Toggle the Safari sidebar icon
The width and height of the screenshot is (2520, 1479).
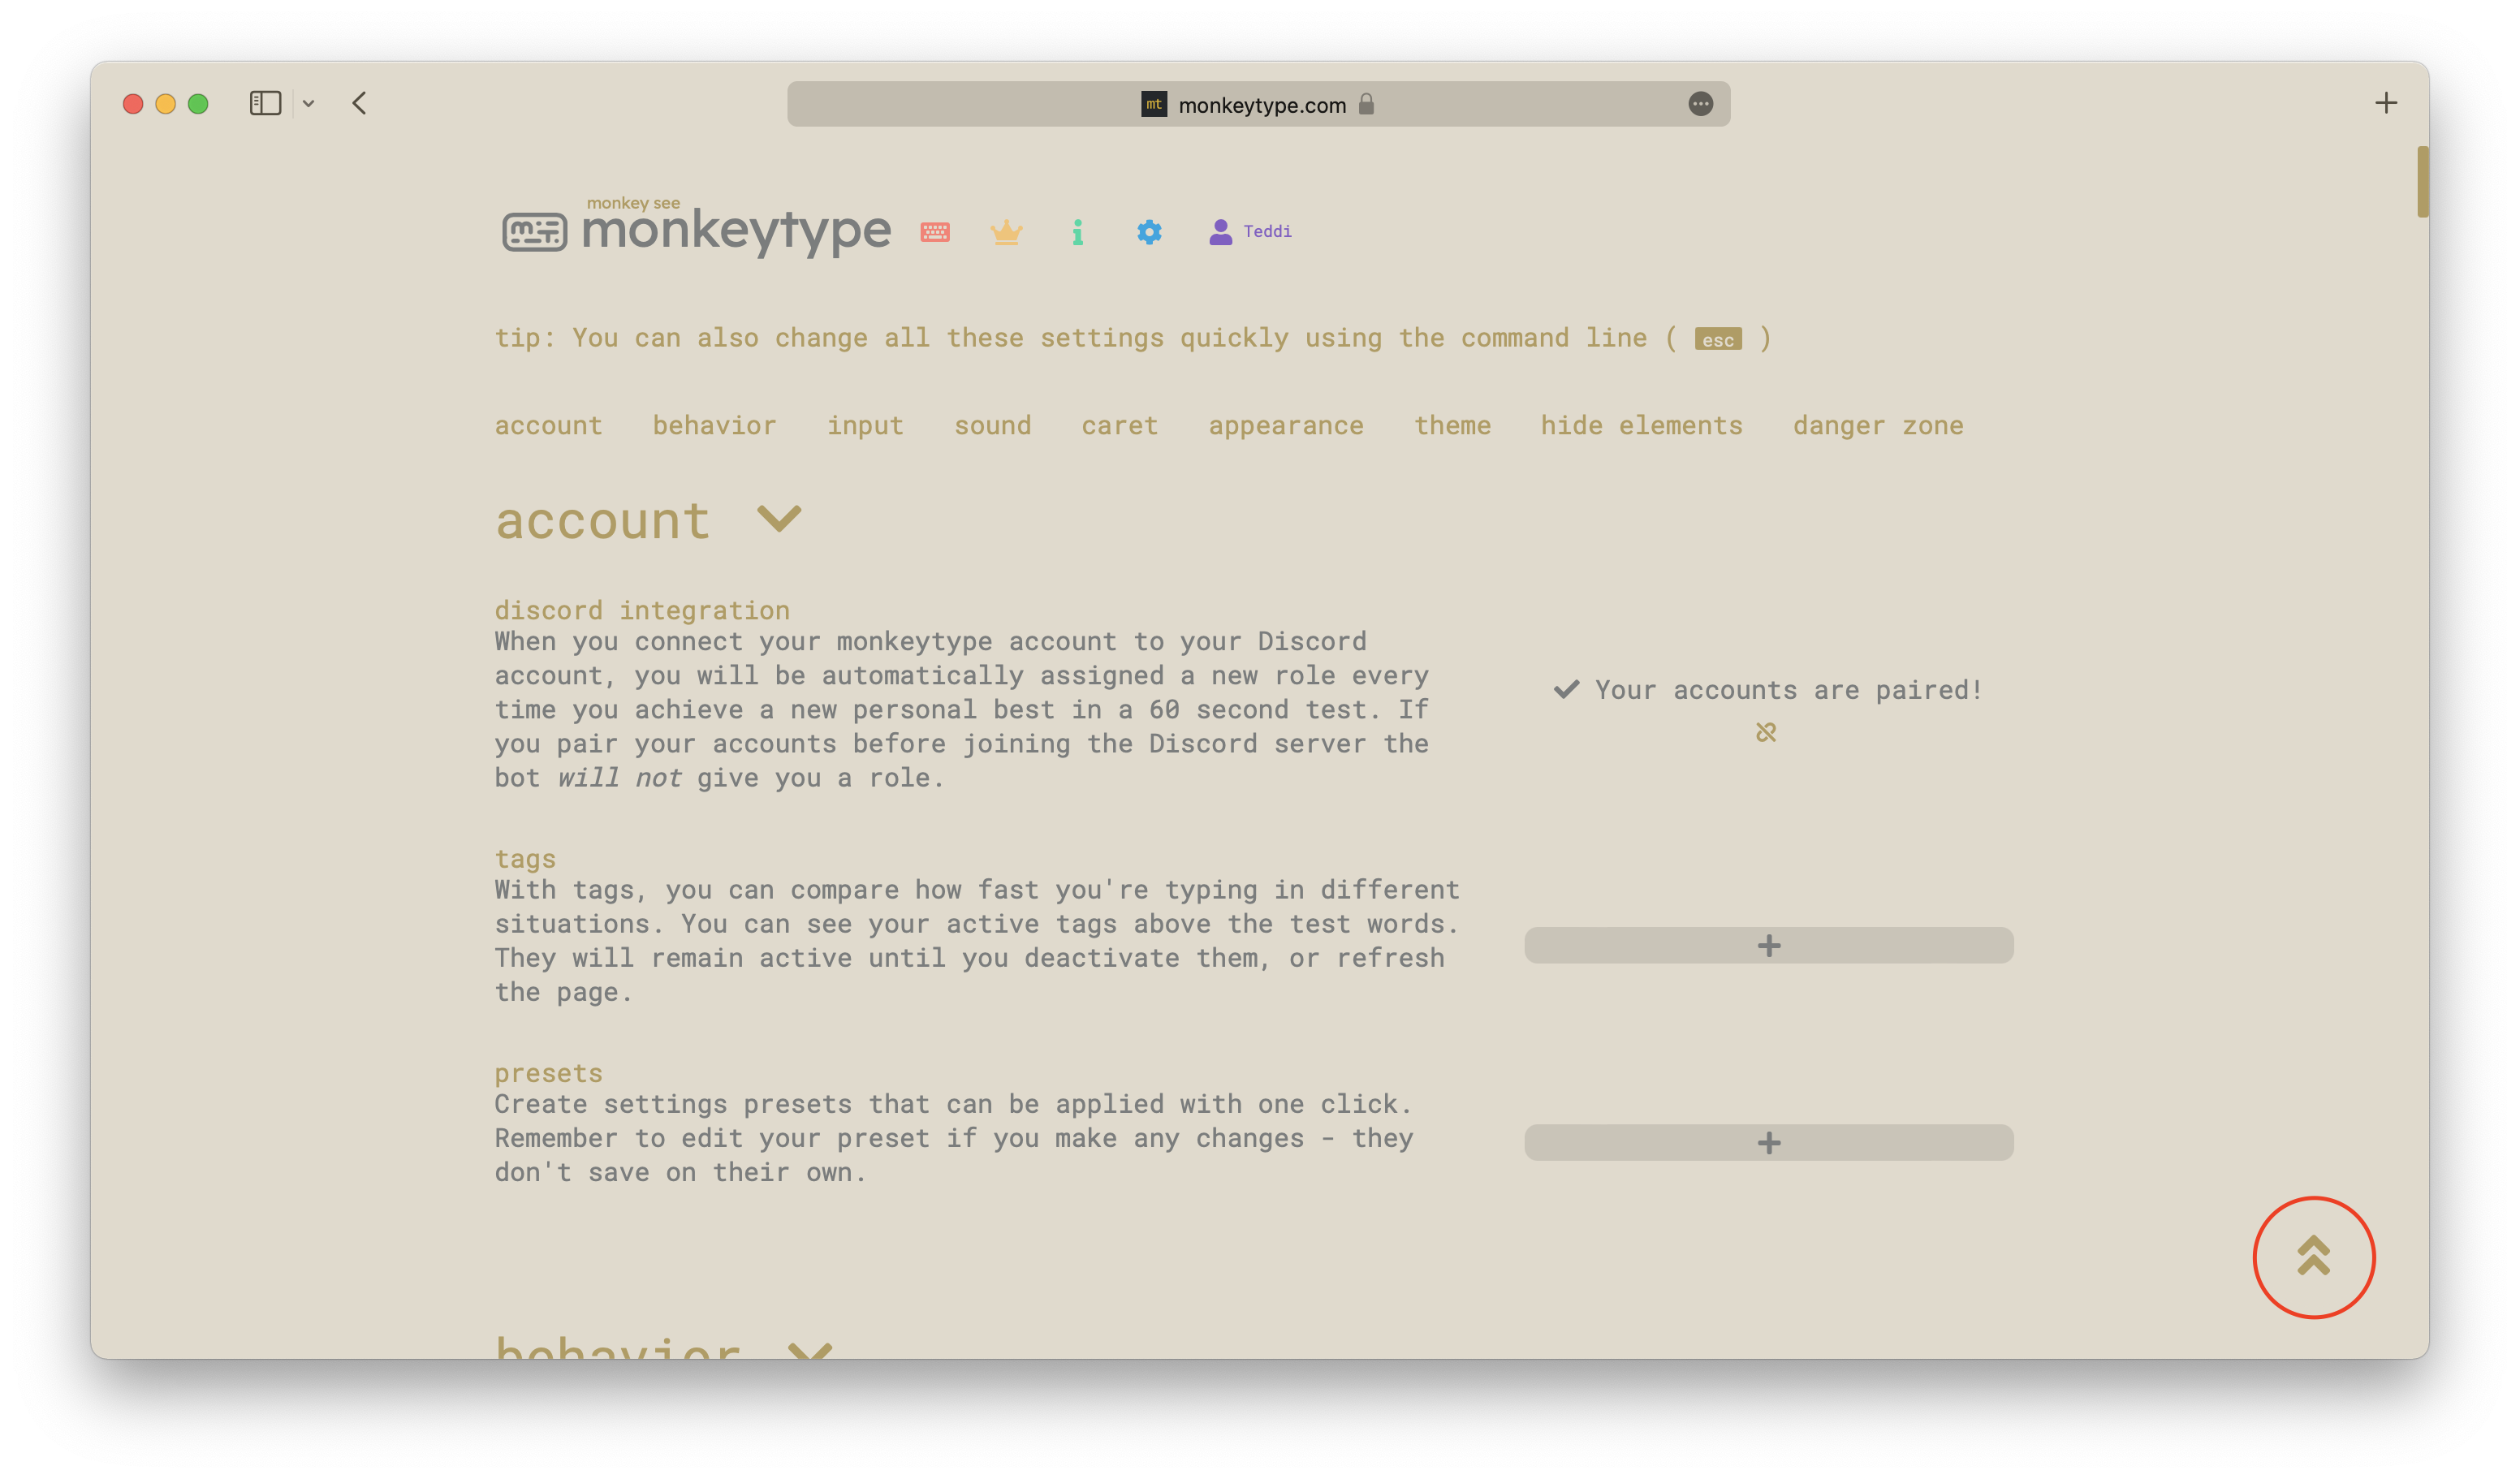[265, 103]
